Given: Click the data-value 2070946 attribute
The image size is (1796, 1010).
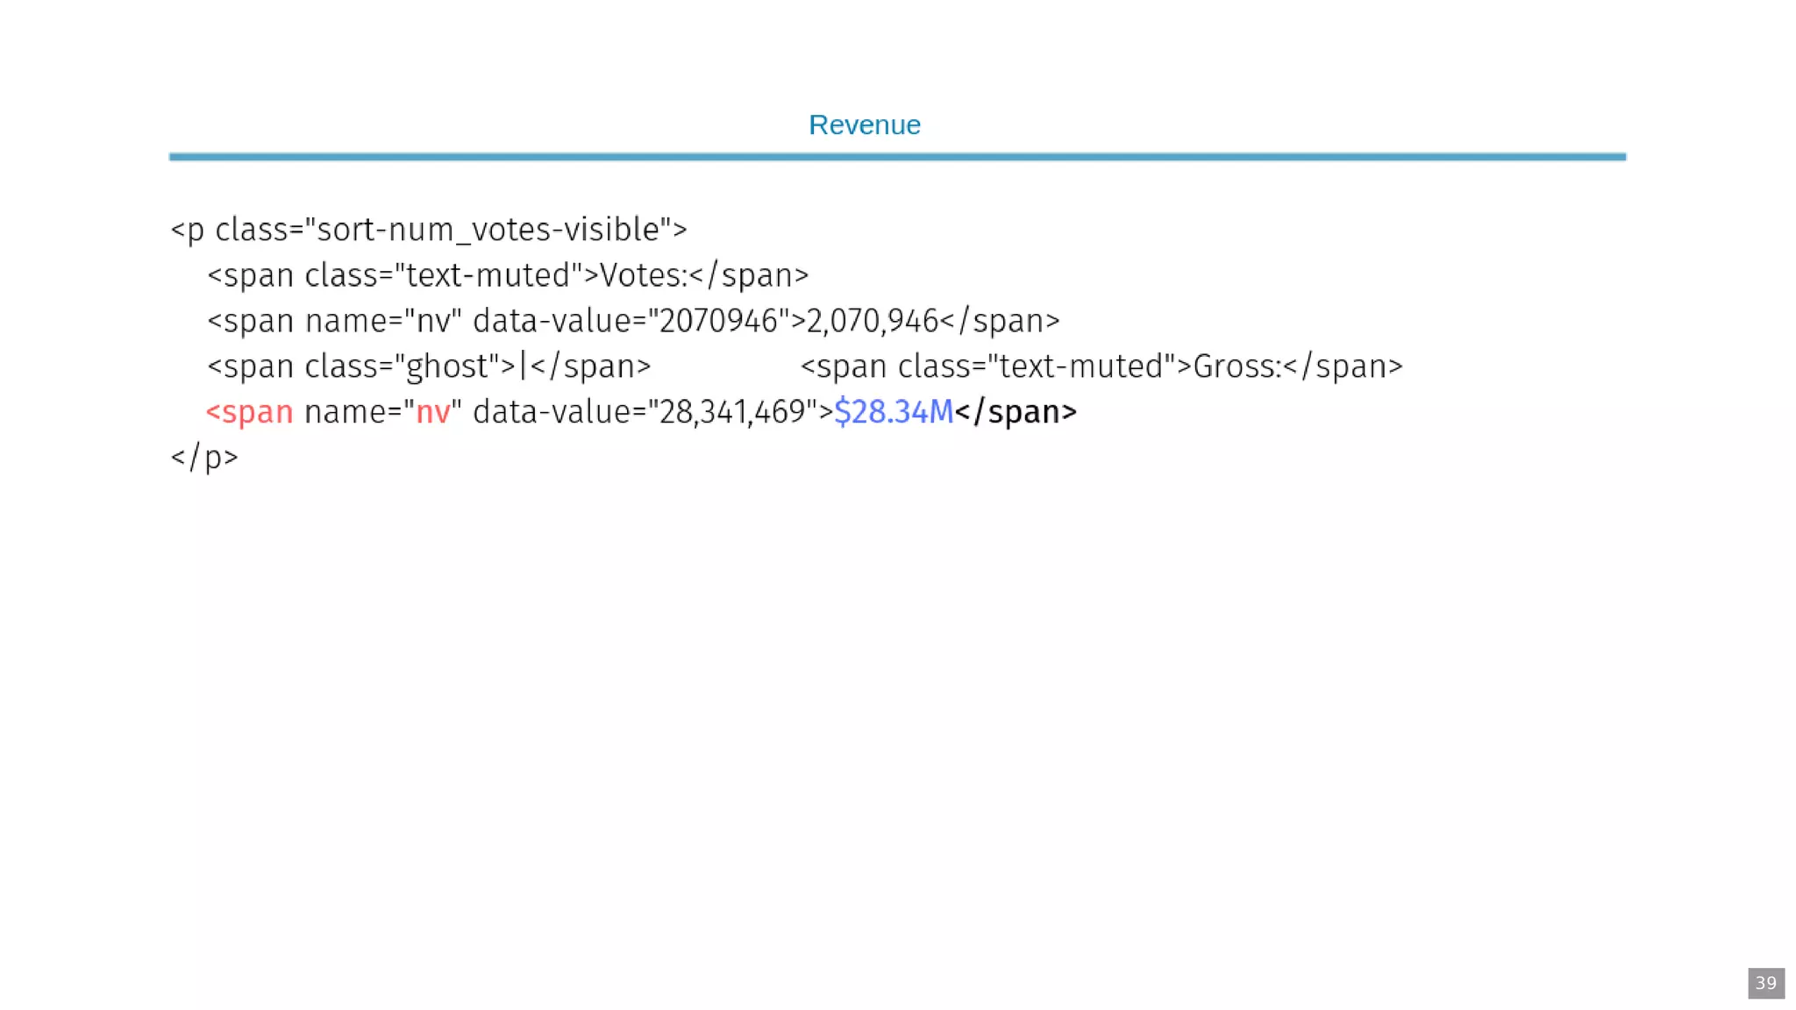Looking at the screenshot, I should pos(631,321).
